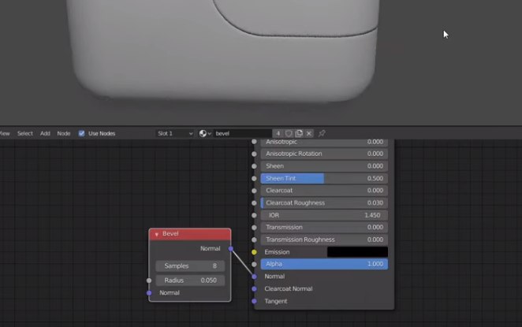522x327 pixels.
Task: Click the Emission yellow input socket
Action: pyautogui.click(x=254, y=252)
